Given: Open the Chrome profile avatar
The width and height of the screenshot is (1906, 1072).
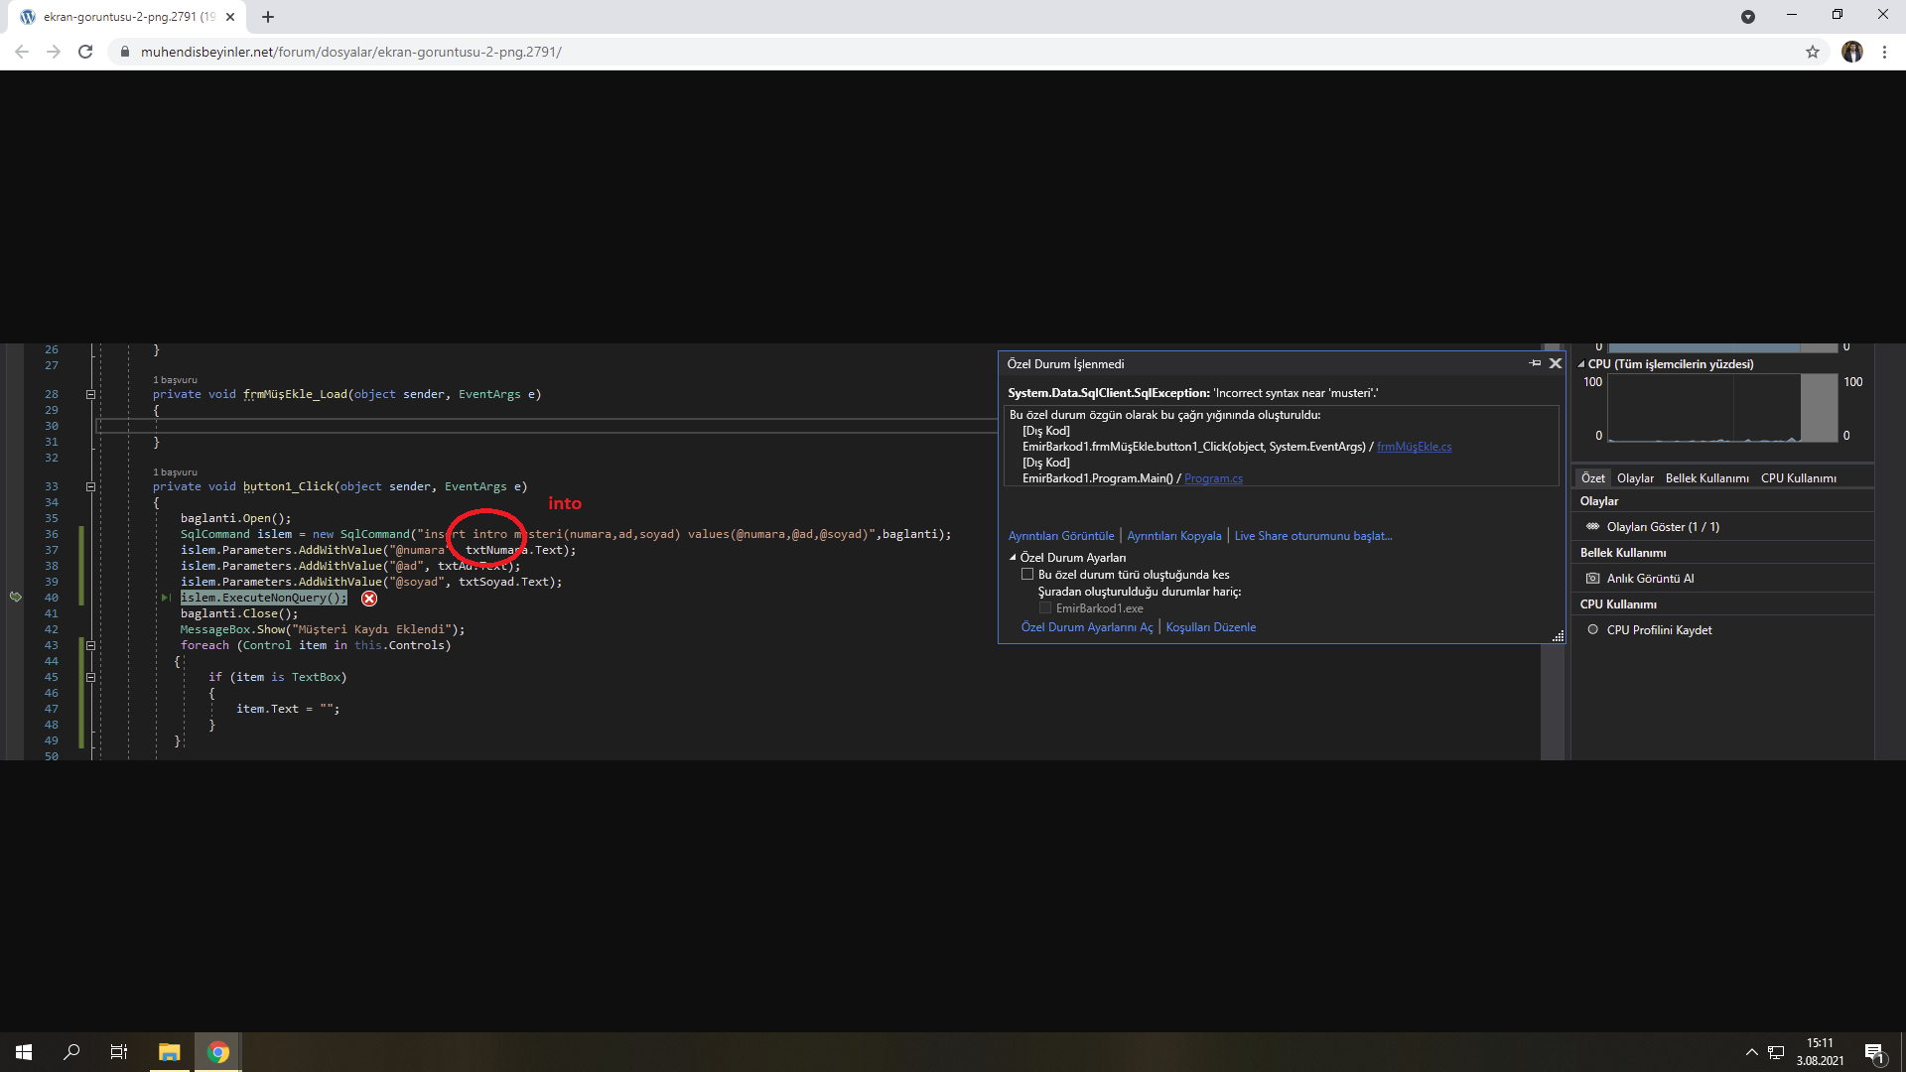Looking at the screenshot, I should (x=1851, y=52).
